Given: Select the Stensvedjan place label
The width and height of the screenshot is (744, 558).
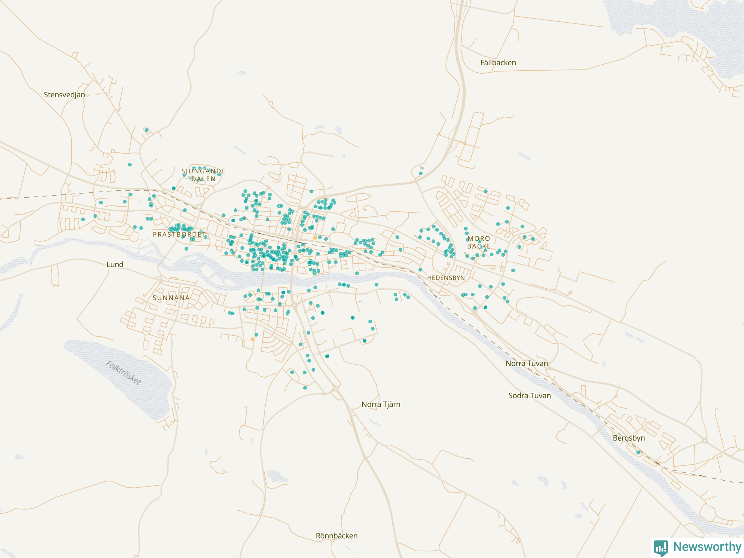Looking at the screenshot, I should (64, 95).
